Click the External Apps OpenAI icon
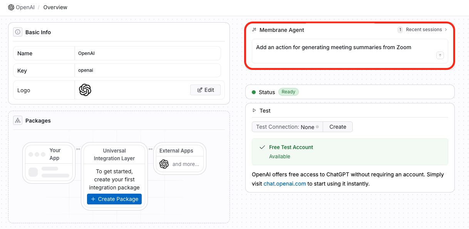The width and height of the screenshot is (469, 229). 164,164
